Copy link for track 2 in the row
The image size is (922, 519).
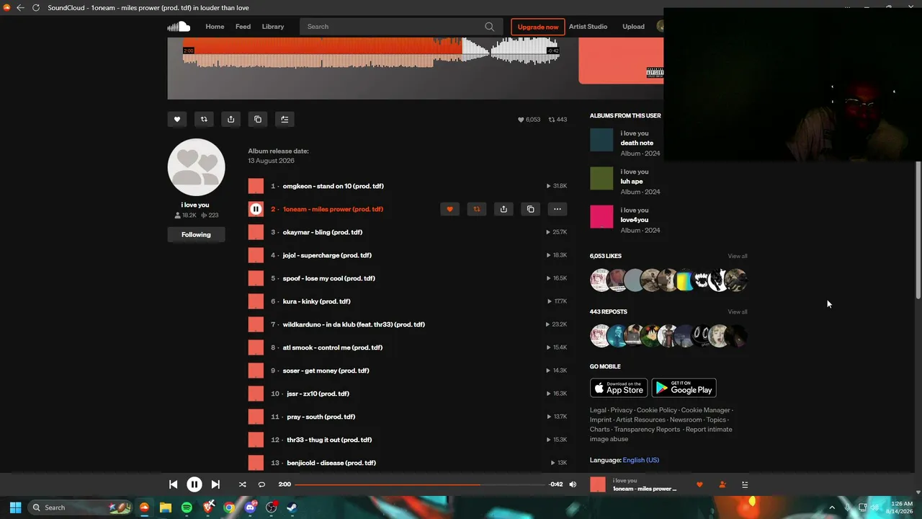click(x=530, y=209)
